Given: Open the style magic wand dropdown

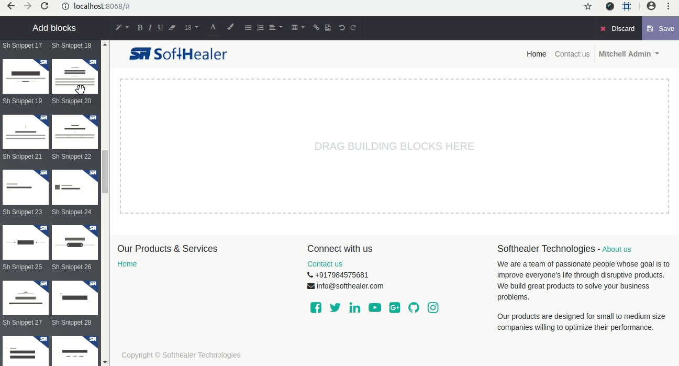Looking at the screenshot, I should [121, 28].
